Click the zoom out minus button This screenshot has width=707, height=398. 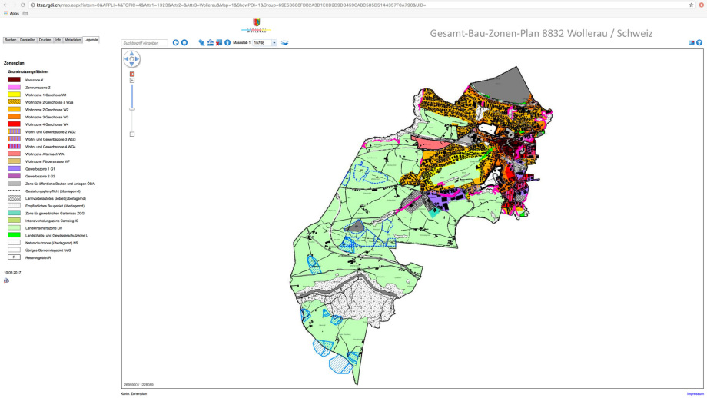coord(132,134)
